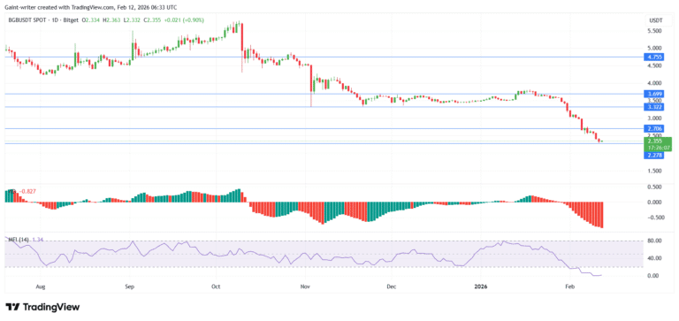Click the -0.827 histogram indicator value

[27, 191]
